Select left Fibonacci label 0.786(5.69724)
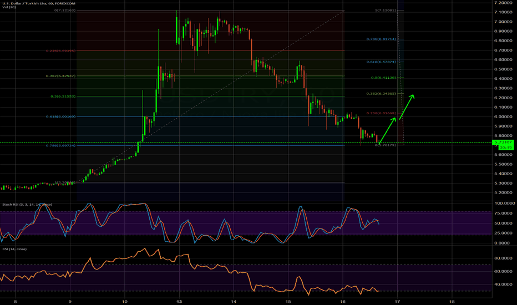 pos(60,145)
